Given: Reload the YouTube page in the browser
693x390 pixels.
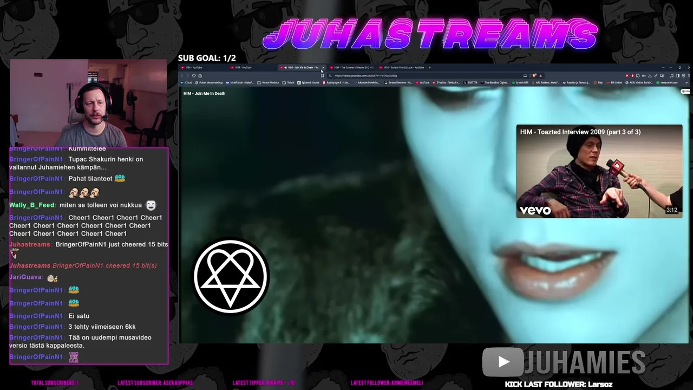Looking at the screenshot, I should [x=194, y=76].
